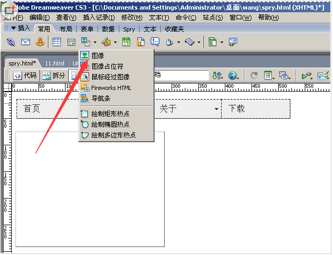
Task: Click the Images button icon in Insert bar
Action: coord(86,42)
